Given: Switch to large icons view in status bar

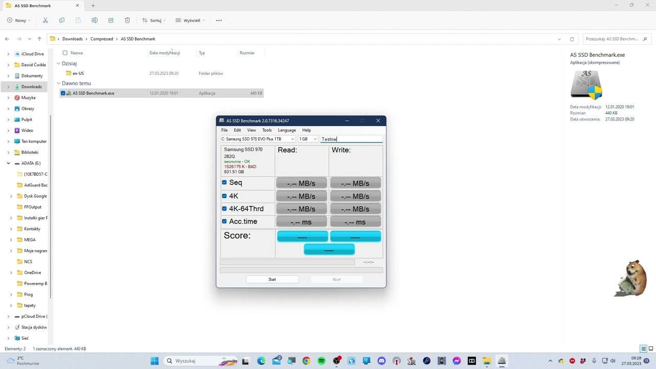Looking at the screenshot, I should (651, 348).
